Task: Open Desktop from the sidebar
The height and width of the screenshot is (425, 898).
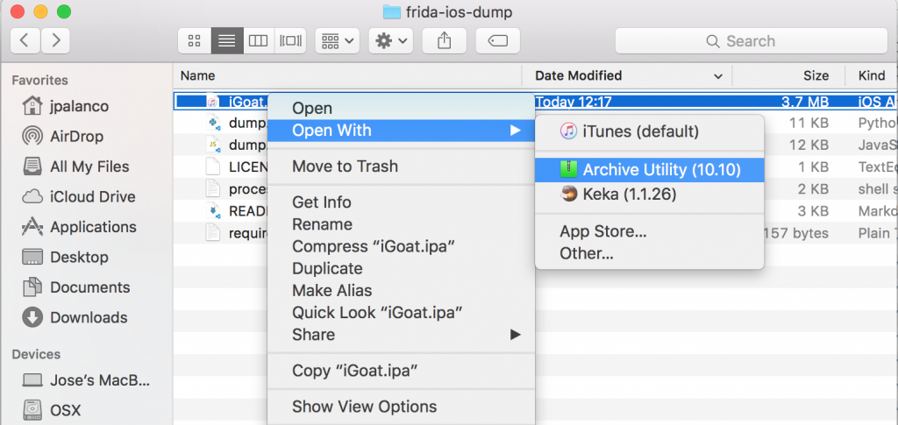Action: click(65, 257)
